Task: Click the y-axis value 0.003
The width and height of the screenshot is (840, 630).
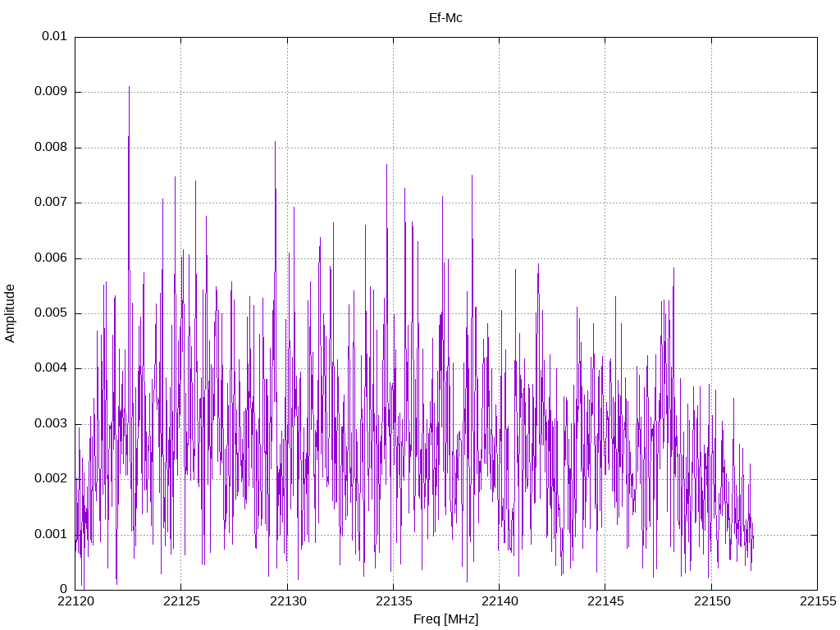Action: (x=51, y=424)
